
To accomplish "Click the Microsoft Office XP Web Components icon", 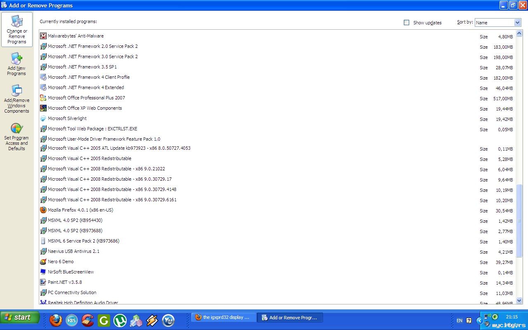I will [43, 108].
